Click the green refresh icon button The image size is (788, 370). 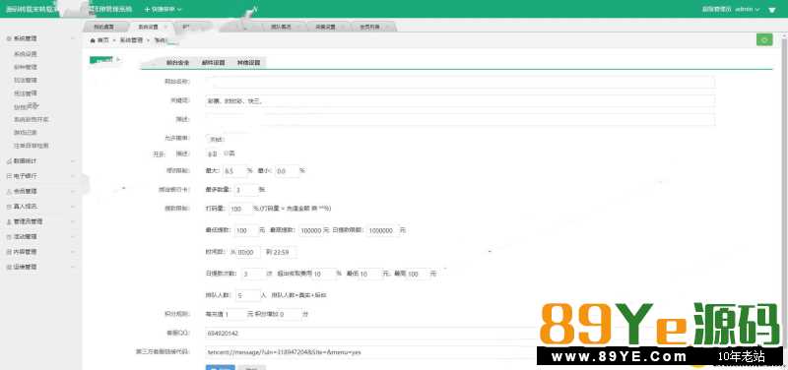click(764, 40)
